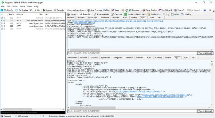215x118 pixels.
Task: Save sessions using Save toolbar button
Action: [x=115, y=10]
